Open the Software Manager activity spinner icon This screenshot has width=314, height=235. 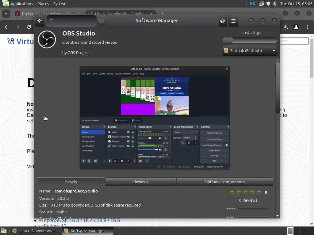[223, 21]
